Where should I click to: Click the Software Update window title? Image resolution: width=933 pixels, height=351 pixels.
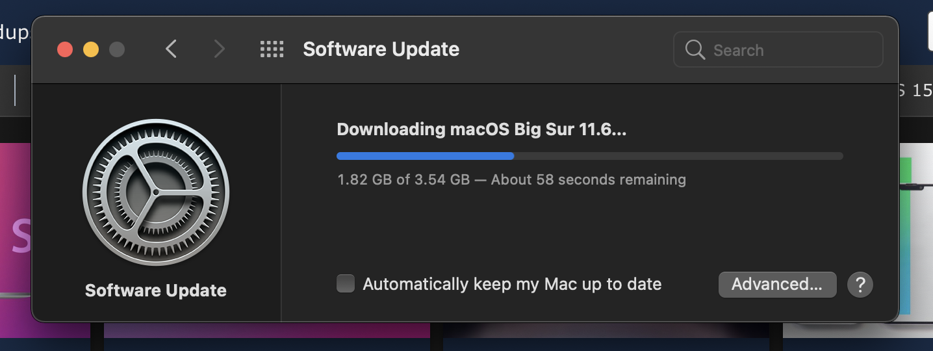(x=381, y=49)
